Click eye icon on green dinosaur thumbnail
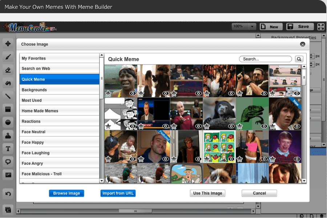 pos(264,126)
